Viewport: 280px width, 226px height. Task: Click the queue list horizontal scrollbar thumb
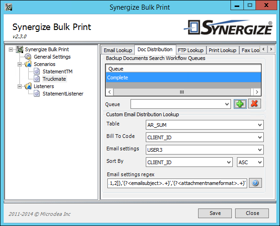[x=182, y=92]
